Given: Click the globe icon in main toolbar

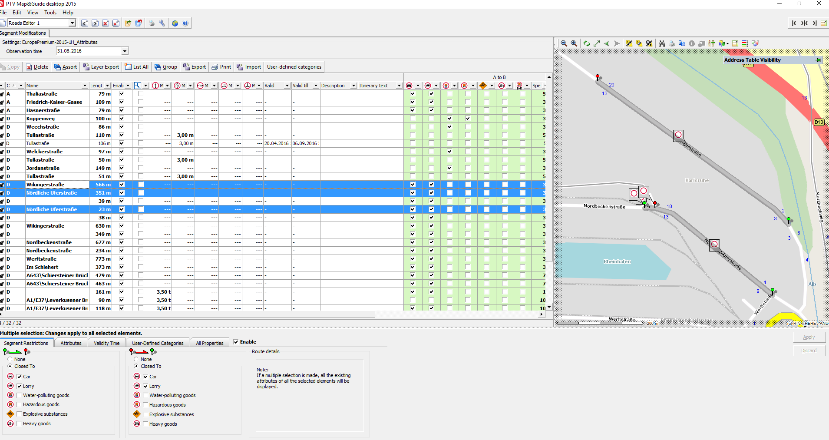Looking at the screenshot, I should [x=175, y=23].
